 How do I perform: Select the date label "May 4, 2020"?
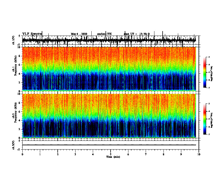[79, 34]
